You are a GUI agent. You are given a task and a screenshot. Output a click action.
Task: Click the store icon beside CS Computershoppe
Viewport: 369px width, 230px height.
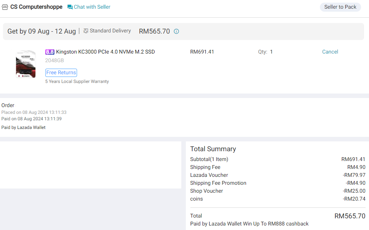click(5, 7)
